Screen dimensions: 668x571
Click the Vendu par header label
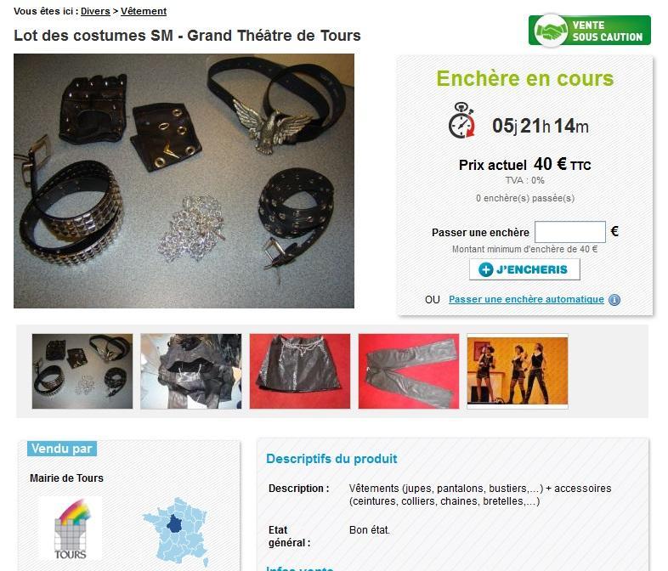(62, 449)
